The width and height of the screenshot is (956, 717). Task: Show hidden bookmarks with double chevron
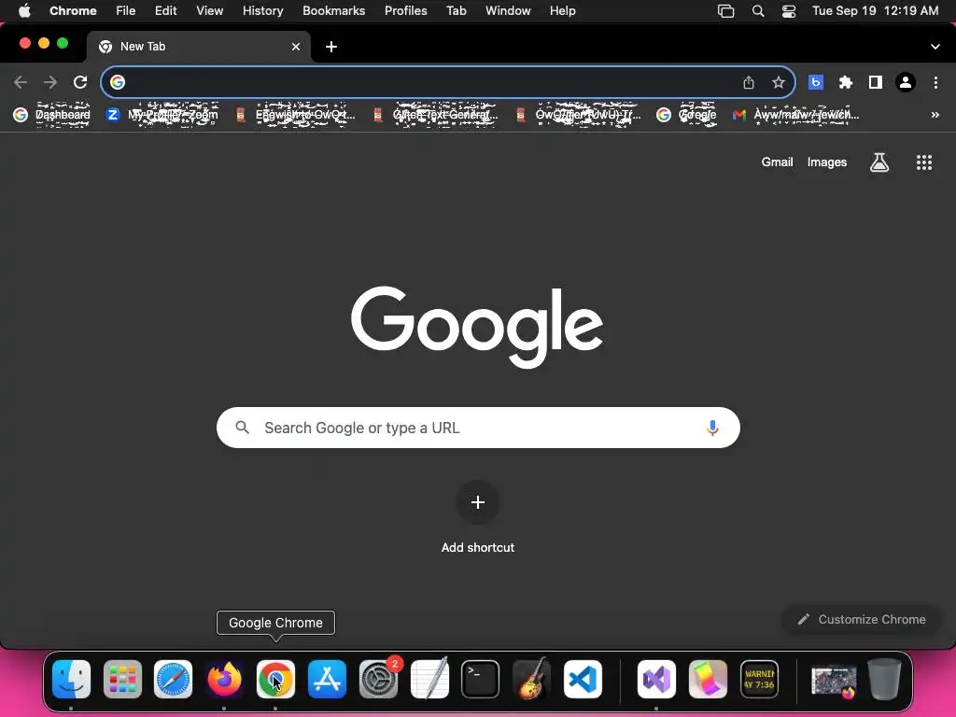(x=935, y=115)
